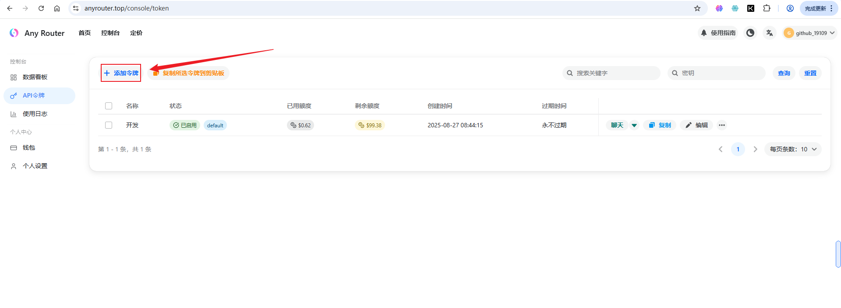
Task: Click the 添加令牌 button
Action: pos(121,73)
